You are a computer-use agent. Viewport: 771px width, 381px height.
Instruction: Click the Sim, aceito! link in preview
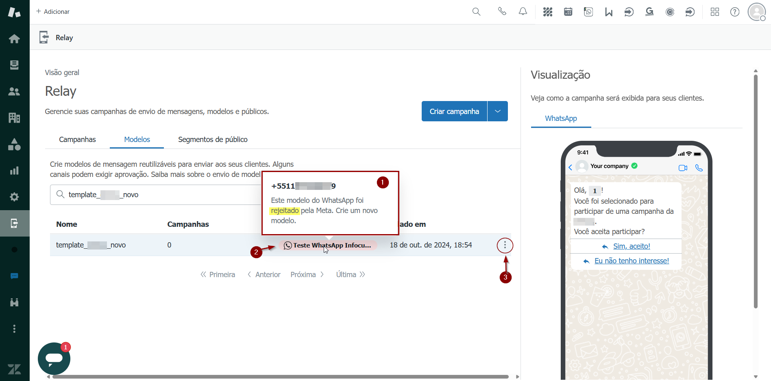632,246
